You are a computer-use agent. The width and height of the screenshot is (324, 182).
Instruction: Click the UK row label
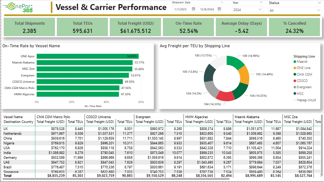(x=6, y=129)
